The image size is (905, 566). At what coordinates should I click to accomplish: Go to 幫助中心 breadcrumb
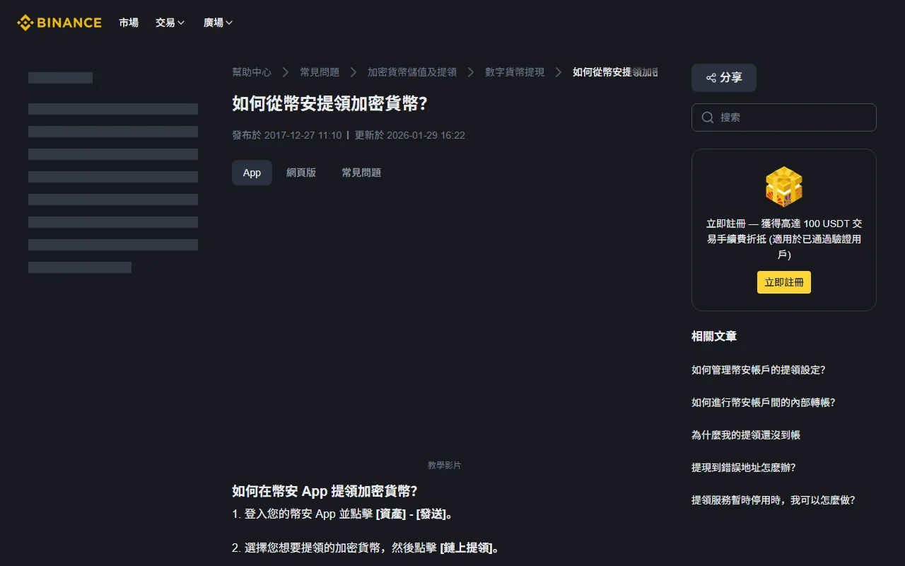coord(252,72)
